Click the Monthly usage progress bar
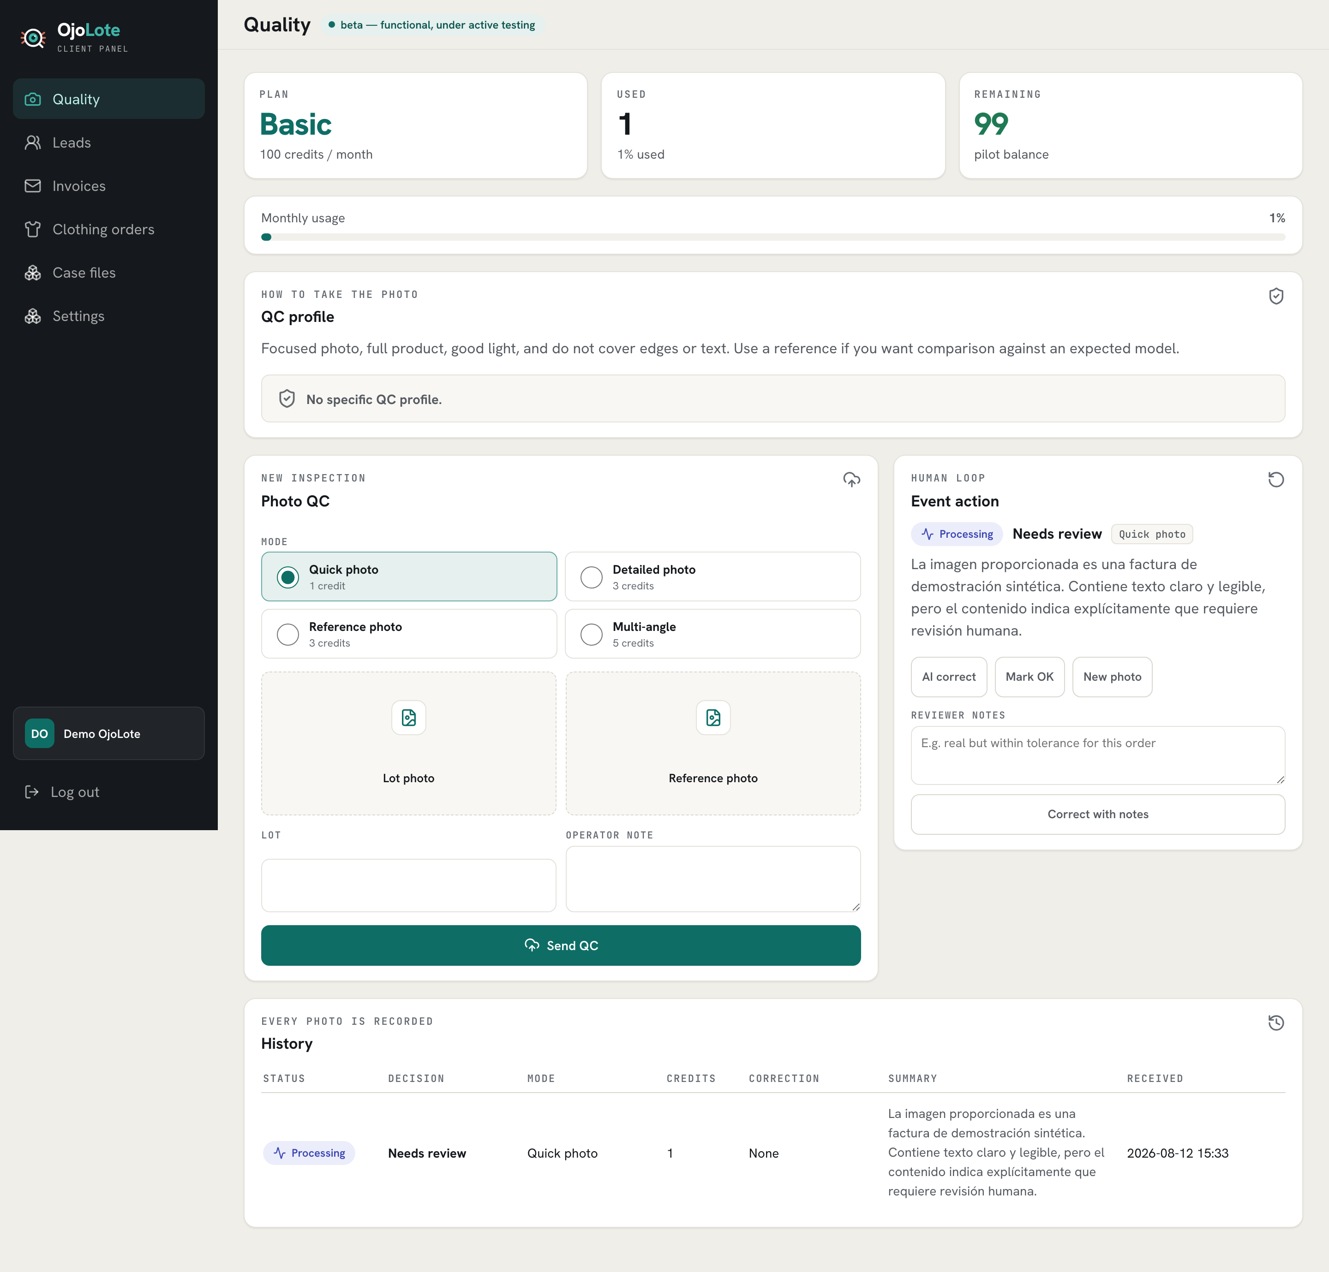Image resolution: width=1329 pixels, height=1272 pixels. [x=773, y=237]
